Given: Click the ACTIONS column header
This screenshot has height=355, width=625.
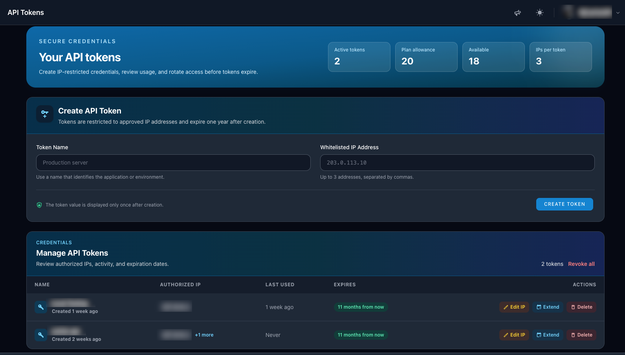Looking at the screenshot, I should tap(584, 285).
